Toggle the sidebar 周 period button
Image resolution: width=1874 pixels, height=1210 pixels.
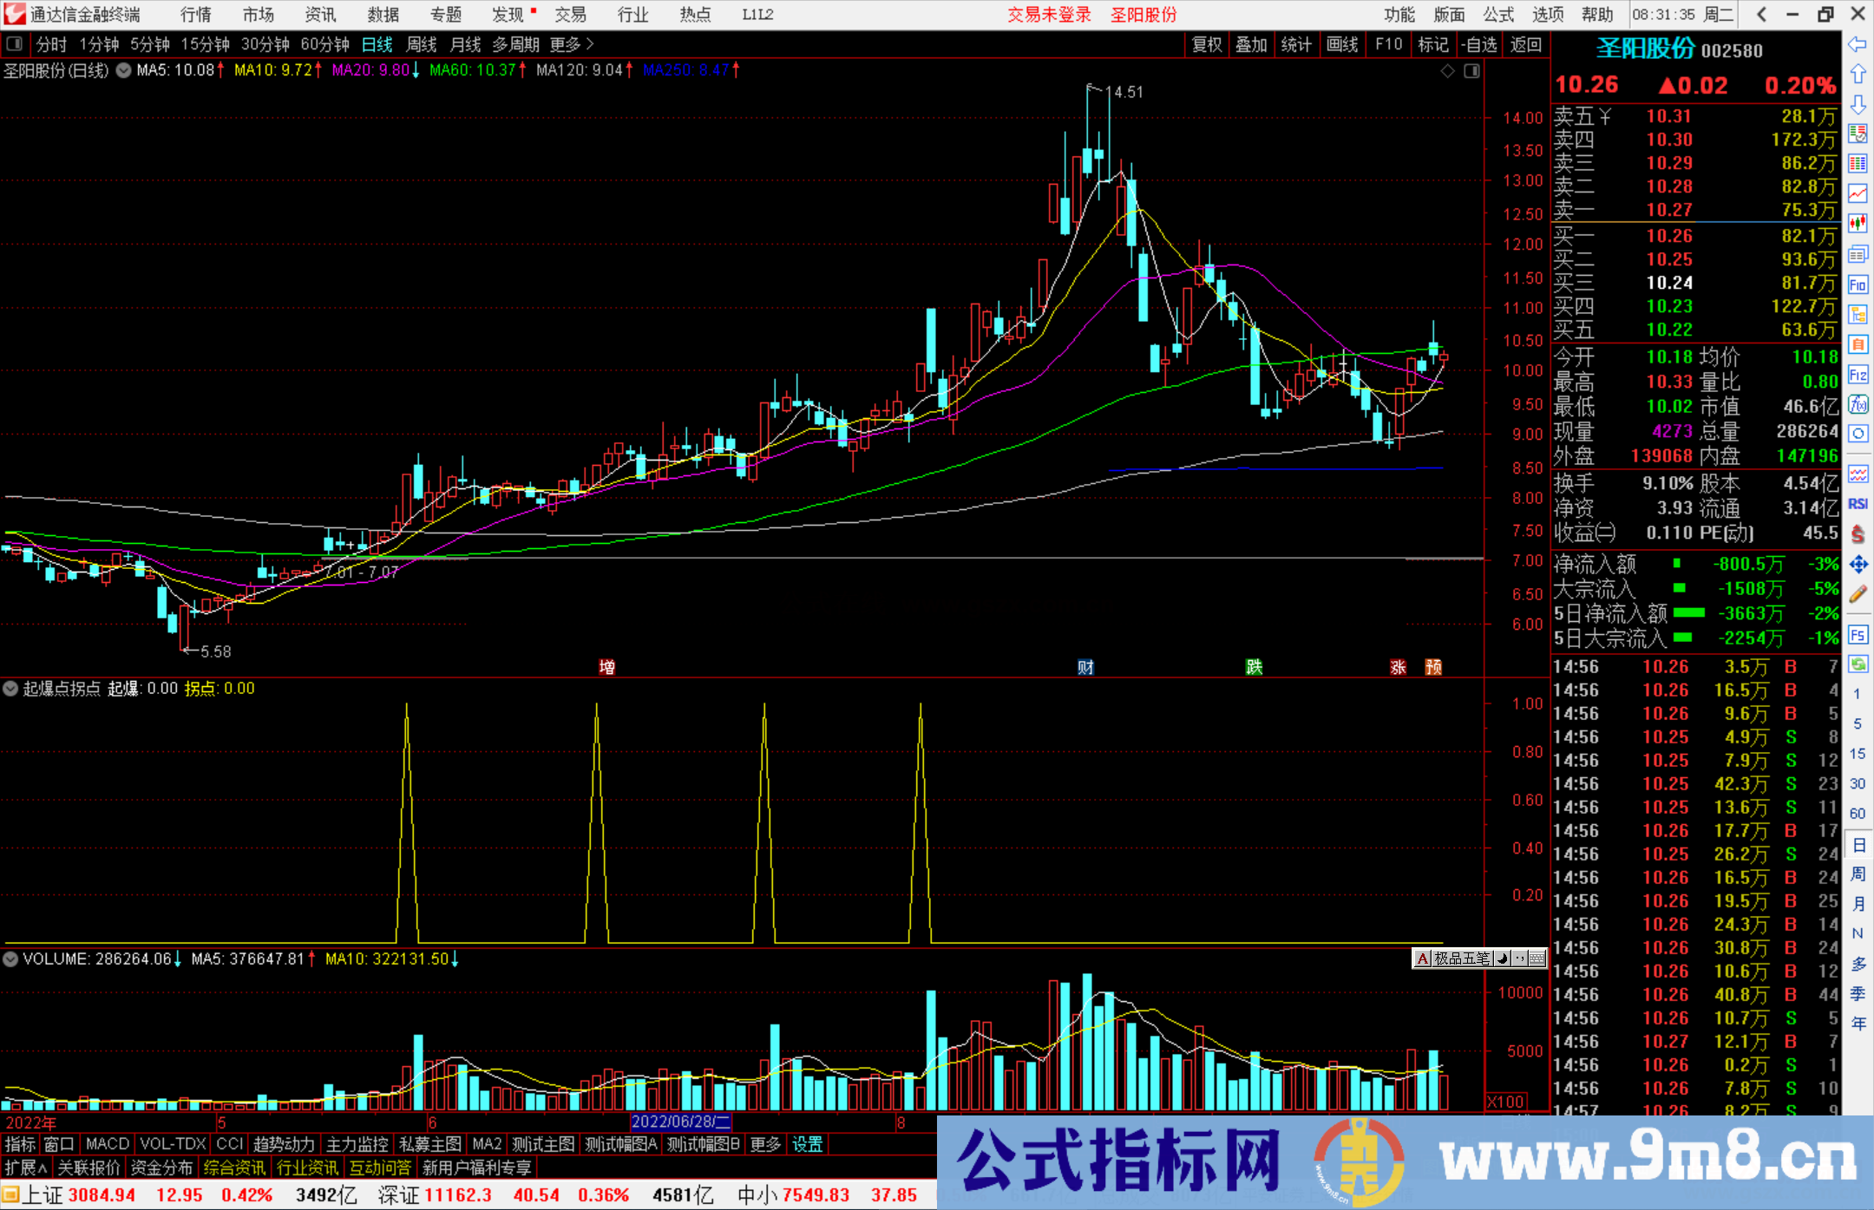(x=1858, y=873)
